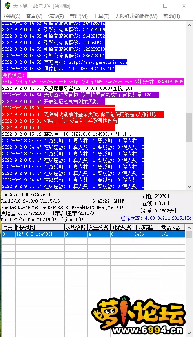Click the 游戏网关[0] 已打开 log line

point(68,134)
